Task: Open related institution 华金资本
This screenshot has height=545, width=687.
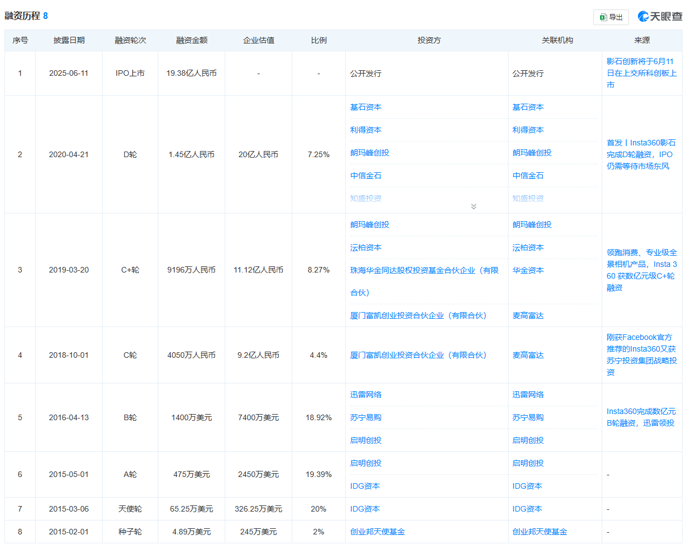Action: coord(528,270)
